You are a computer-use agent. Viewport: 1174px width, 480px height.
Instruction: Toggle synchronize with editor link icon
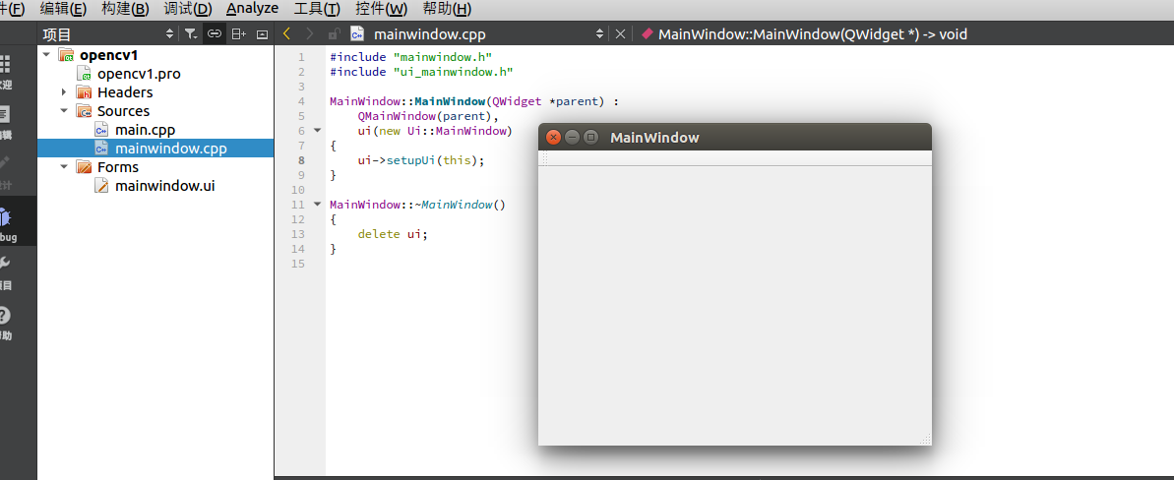pyautogui.click(x=215, y=33)
